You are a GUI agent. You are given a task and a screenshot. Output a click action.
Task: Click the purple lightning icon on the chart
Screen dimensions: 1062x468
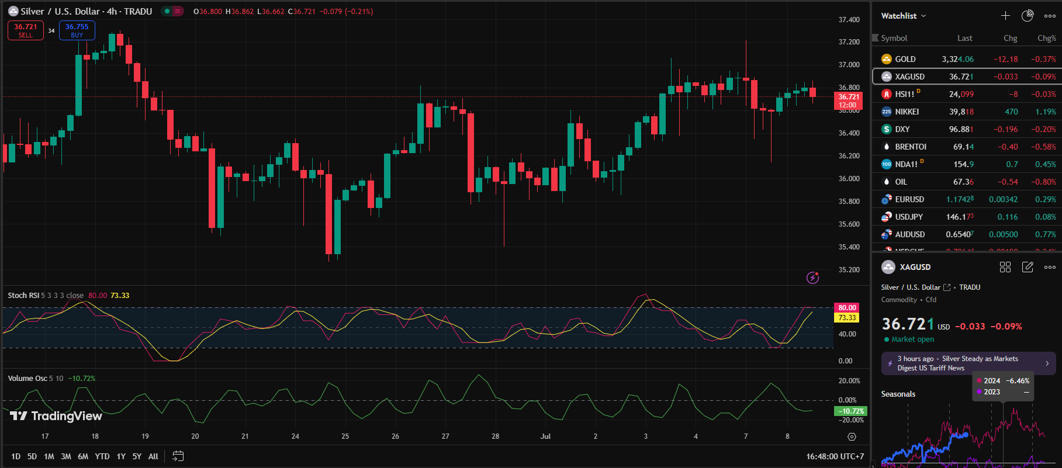click(x=812, y=278)
